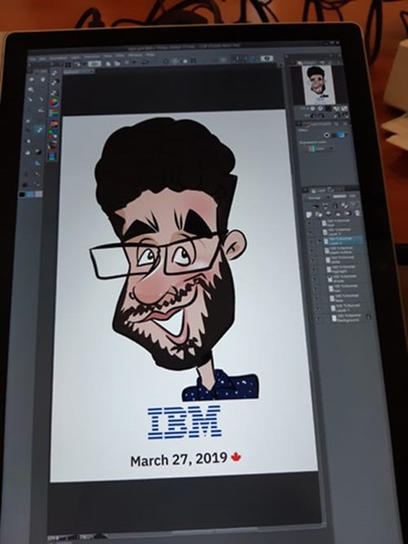
Task: Click the blue layer color effect icon
Action: (x=342, y=134)
